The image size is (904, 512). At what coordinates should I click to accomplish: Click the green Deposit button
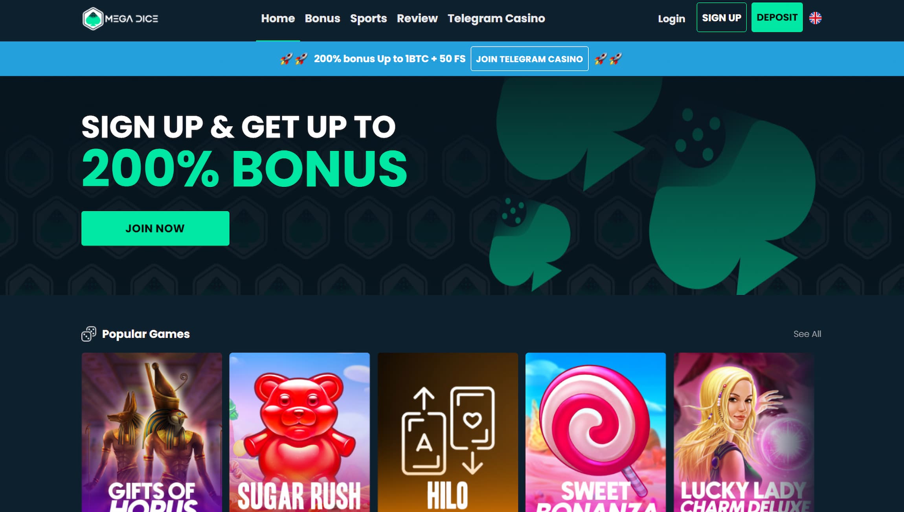(777, 17)
